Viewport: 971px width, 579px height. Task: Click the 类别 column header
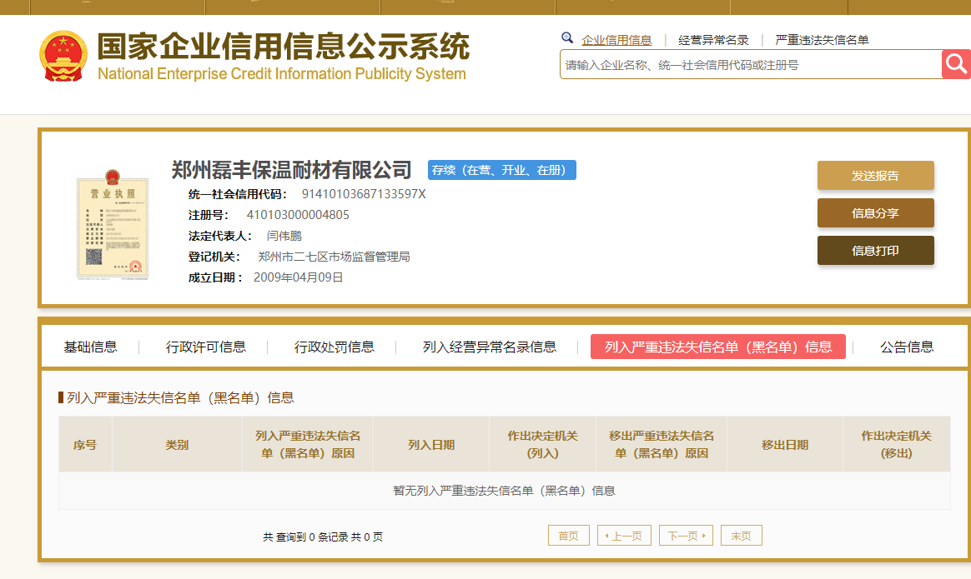coord(177,445)
